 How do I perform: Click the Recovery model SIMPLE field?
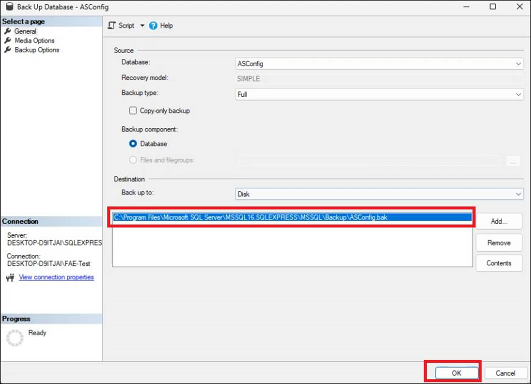click(x=379, y=79)
